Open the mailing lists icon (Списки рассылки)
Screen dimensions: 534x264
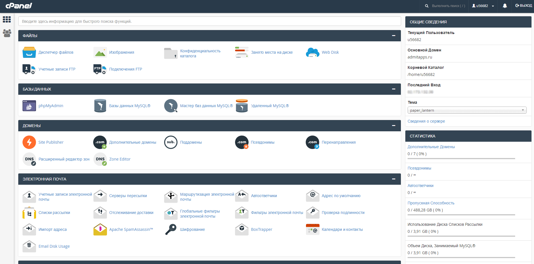[x=29, y=213]
